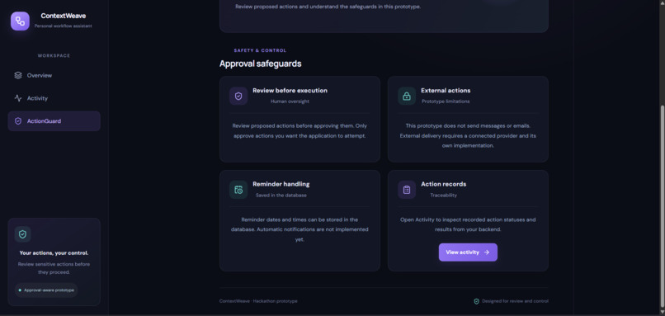This screenshot has width=665, height=316.
Task: Click the Human oversight subtitle
Action: pyautogui.click(x=290, y=101)
